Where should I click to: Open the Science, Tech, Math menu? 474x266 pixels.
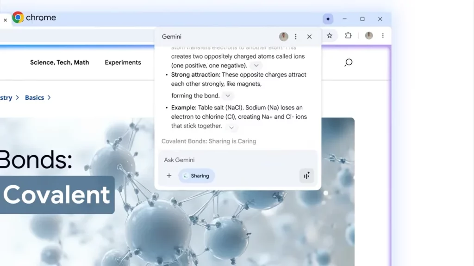(x=59, y=62)
